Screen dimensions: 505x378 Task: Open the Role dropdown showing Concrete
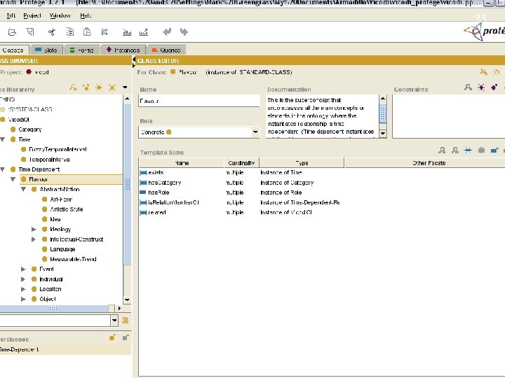pos(254,132)
